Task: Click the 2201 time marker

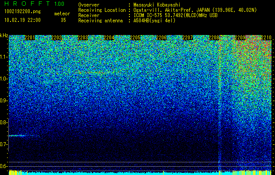Action: tap(30, 38)
